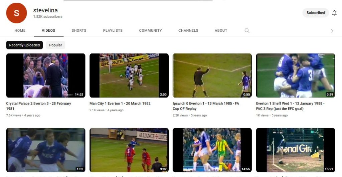
Task: Play the Ipswich 0 Everton 1 thumbnail
Action: point(212,75)
